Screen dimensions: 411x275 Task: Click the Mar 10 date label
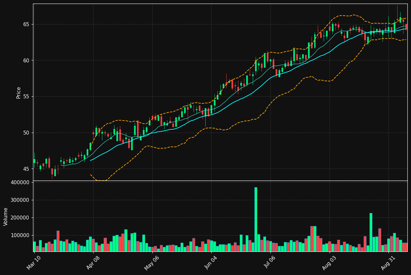tap(34, 263)
